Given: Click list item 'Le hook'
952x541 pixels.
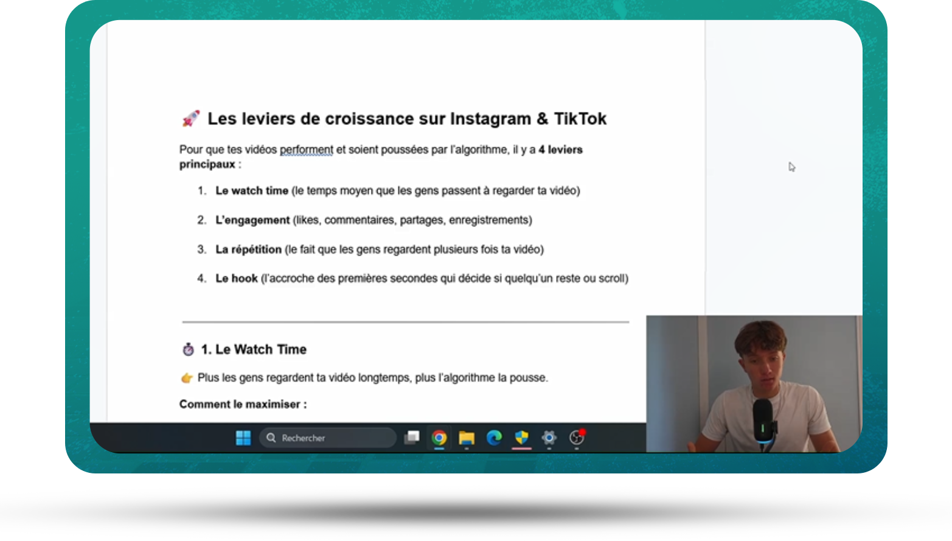Looking at the screenshot, I should (x=237, y=278).
